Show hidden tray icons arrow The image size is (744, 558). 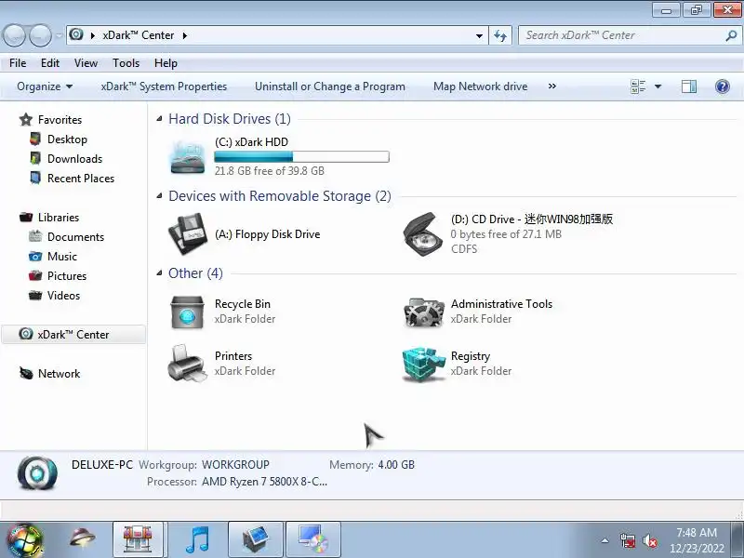(604, 540)
